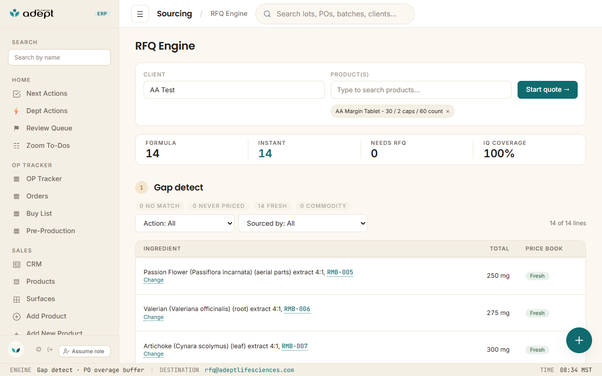Click the magnifier icon in global search
Screen dimensions: 602x376
(267, 14)
